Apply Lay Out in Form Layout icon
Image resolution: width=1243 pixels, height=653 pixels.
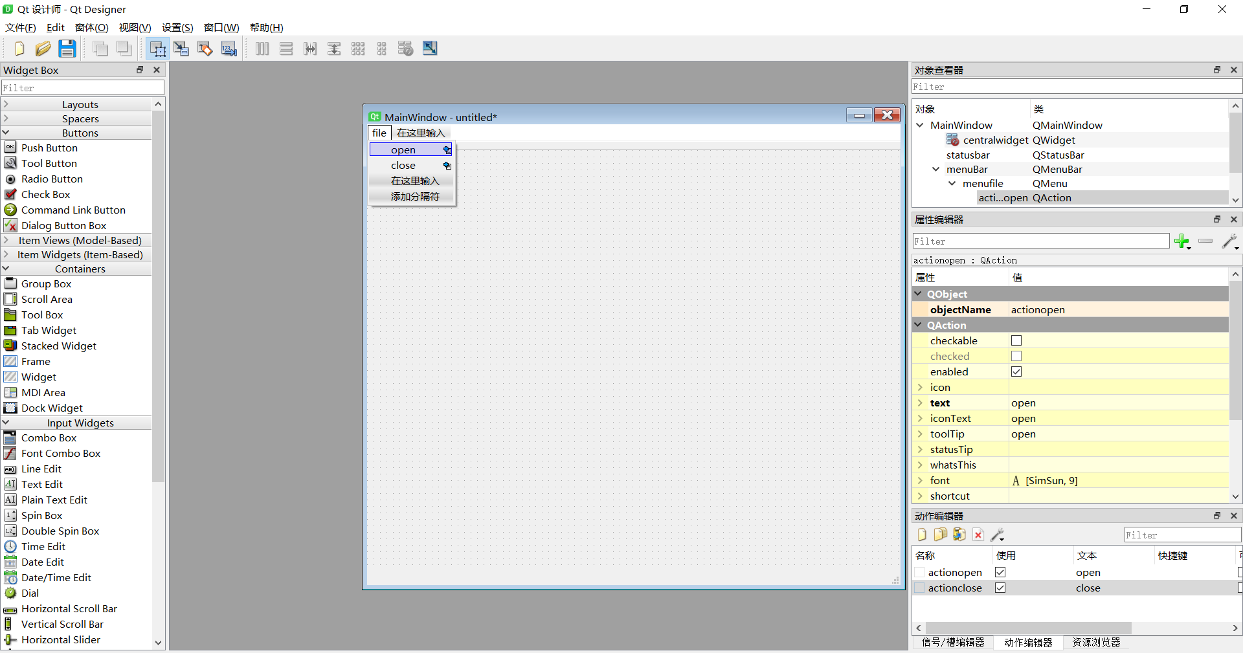[x=382, y=49]
